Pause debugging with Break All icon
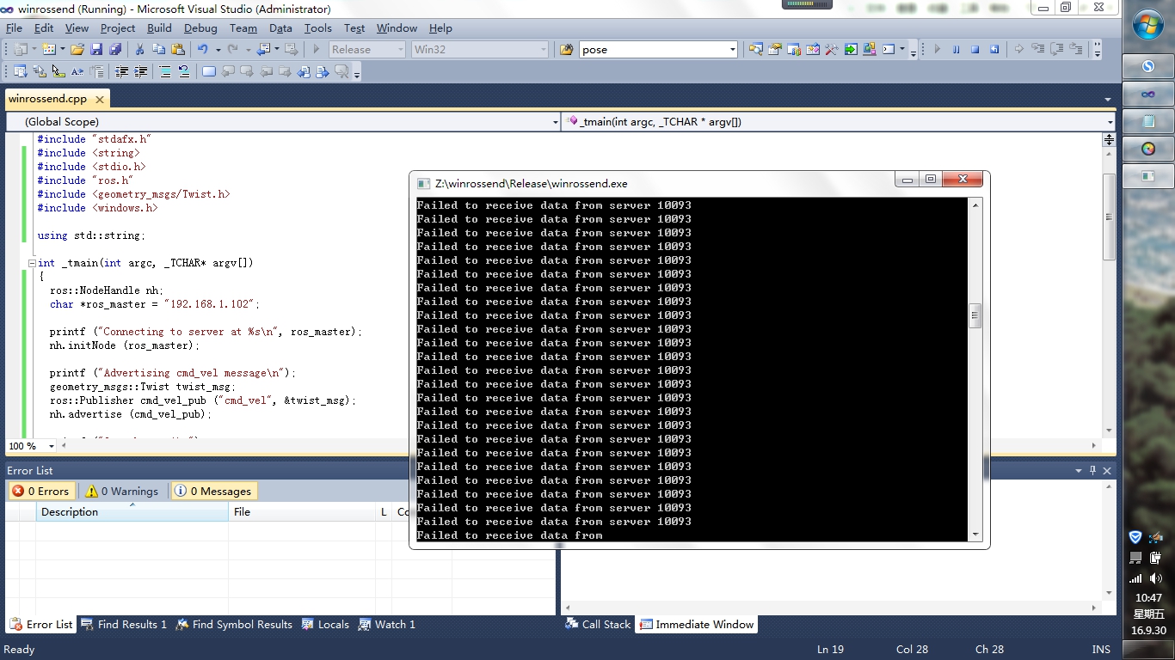This screenshot has width=1175, height=660. point(956,50)
